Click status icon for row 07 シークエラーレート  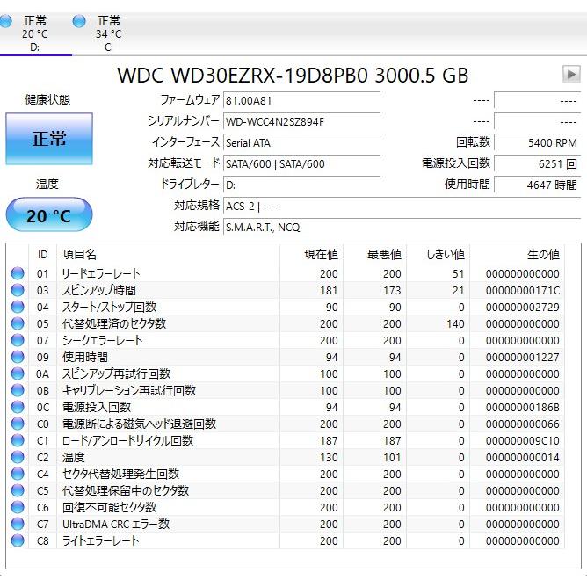(x=18, y=340)
